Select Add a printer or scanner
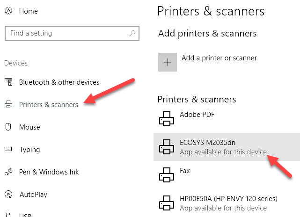 pyautogui.click(x=219, y=58)
